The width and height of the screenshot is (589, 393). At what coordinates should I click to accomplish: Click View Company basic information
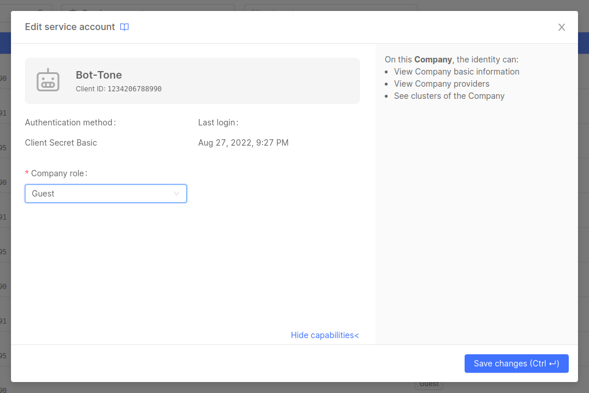457,71
